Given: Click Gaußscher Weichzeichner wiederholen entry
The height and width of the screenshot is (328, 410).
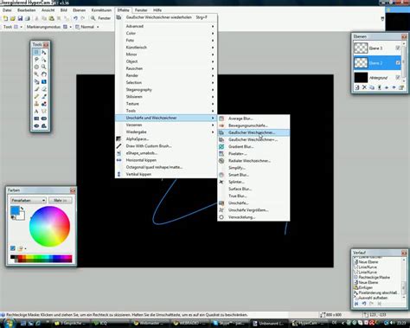Looking at the screenshot, I should [166, 17].
